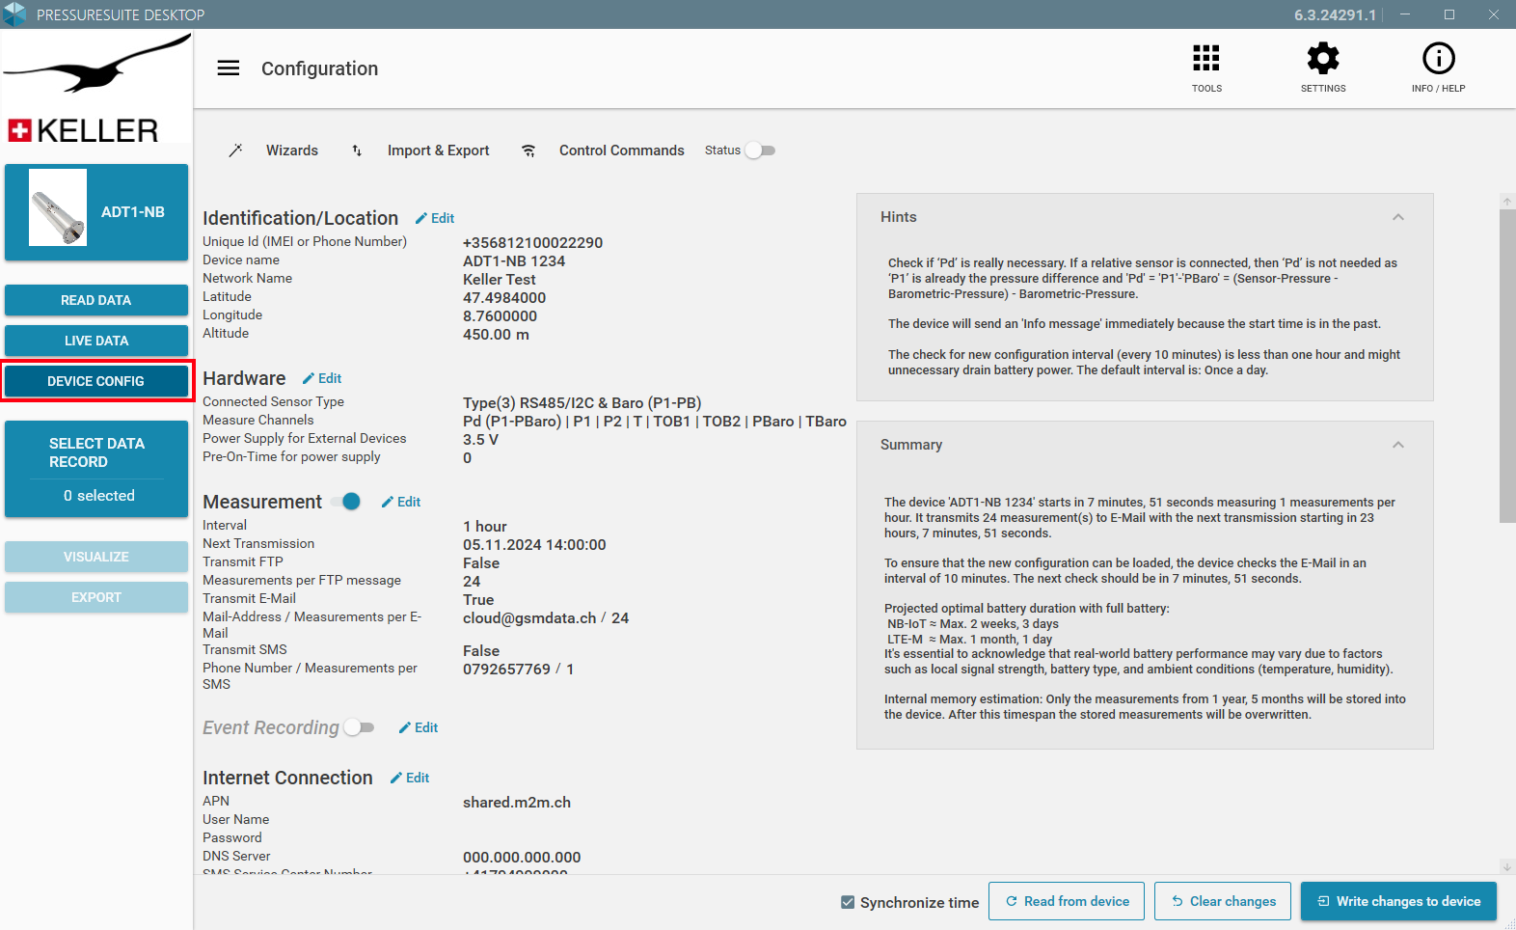
Task: Click the altitude value 450.00 m
Action: 496,335
